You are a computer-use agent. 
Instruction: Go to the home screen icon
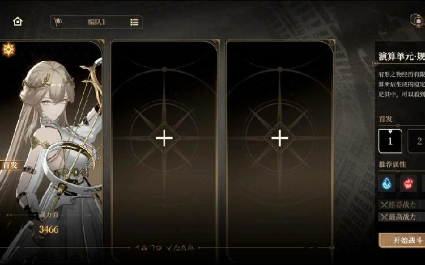(18, 21)
